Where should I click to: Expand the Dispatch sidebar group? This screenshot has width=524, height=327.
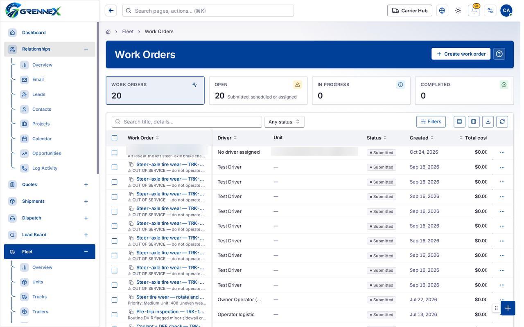click(x=86, y=218)
